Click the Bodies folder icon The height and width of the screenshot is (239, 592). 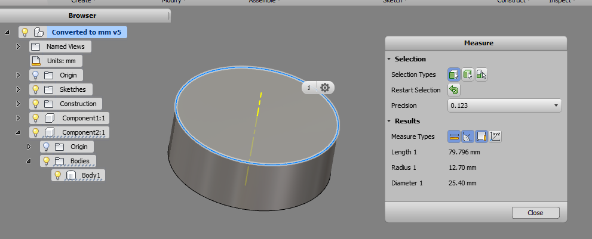[59, 161]
